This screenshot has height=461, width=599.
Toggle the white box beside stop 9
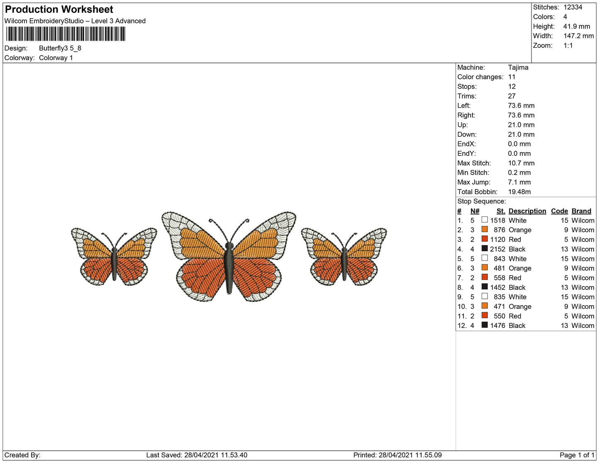point(484,297)
